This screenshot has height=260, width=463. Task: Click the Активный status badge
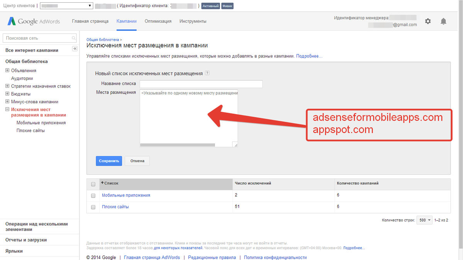tap(211, 6)
